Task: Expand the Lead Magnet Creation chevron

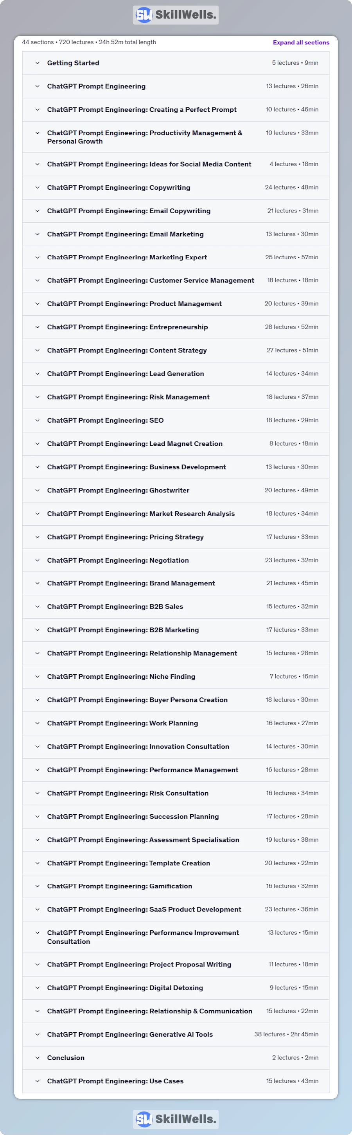Action: (x=38, y=444)
